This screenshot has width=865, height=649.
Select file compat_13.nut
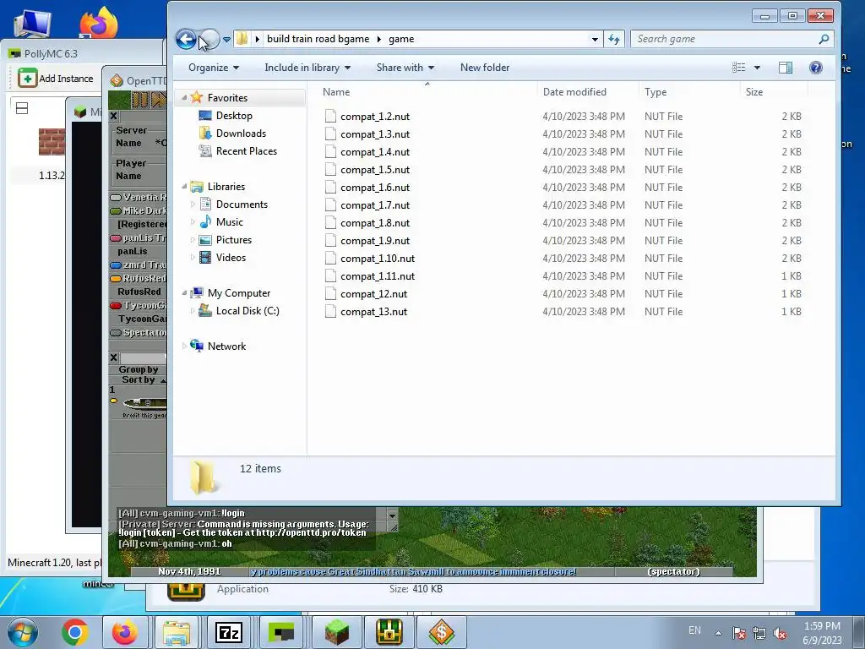[x=373, y=312]
